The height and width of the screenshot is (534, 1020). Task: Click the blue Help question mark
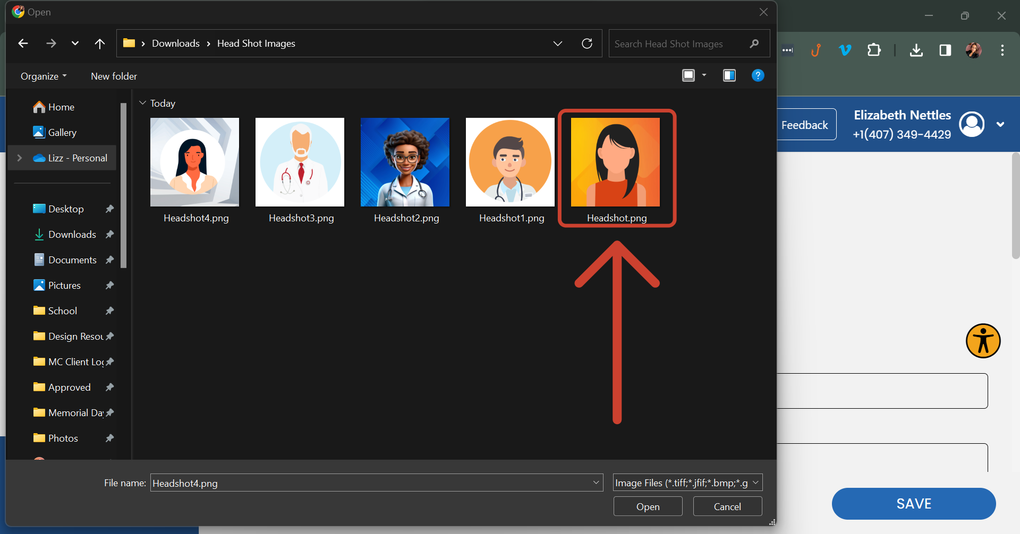[x=758, y=75]
